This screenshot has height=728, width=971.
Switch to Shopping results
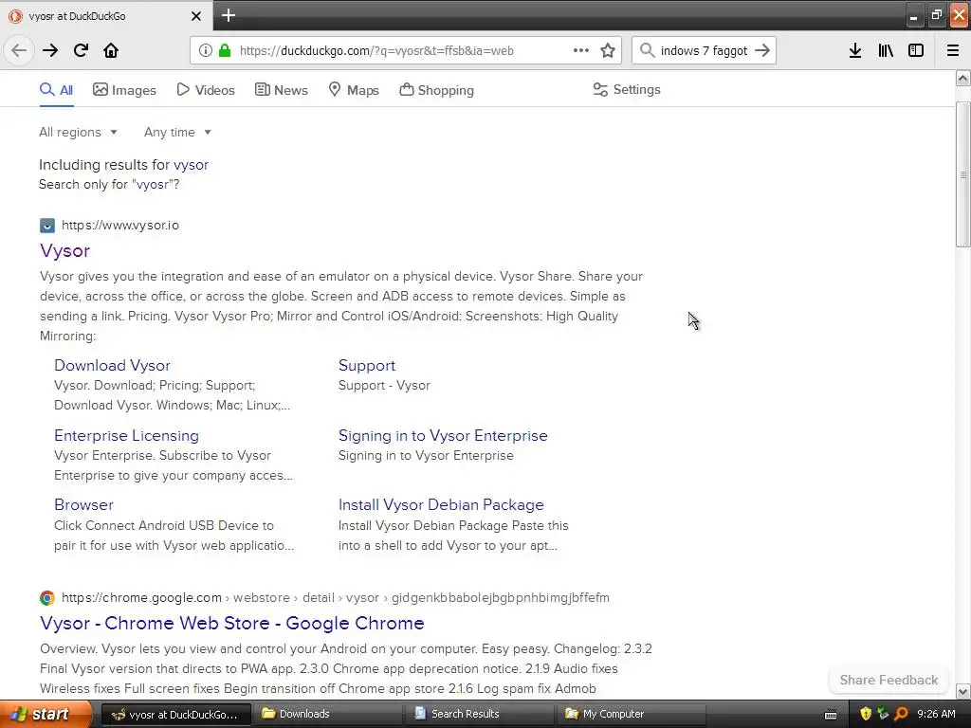(x=436, y=90)
